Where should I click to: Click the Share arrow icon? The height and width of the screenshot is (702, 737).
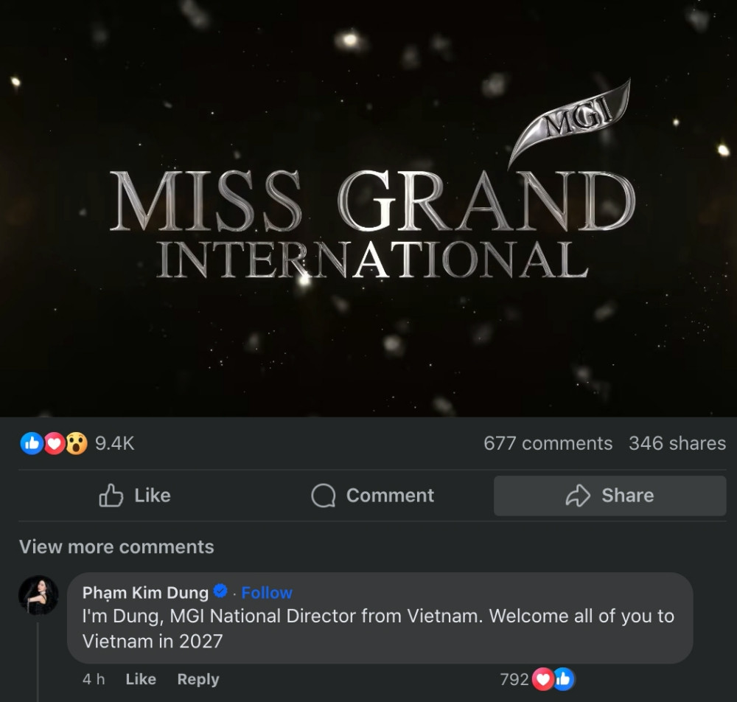click(x=578, y=495)
